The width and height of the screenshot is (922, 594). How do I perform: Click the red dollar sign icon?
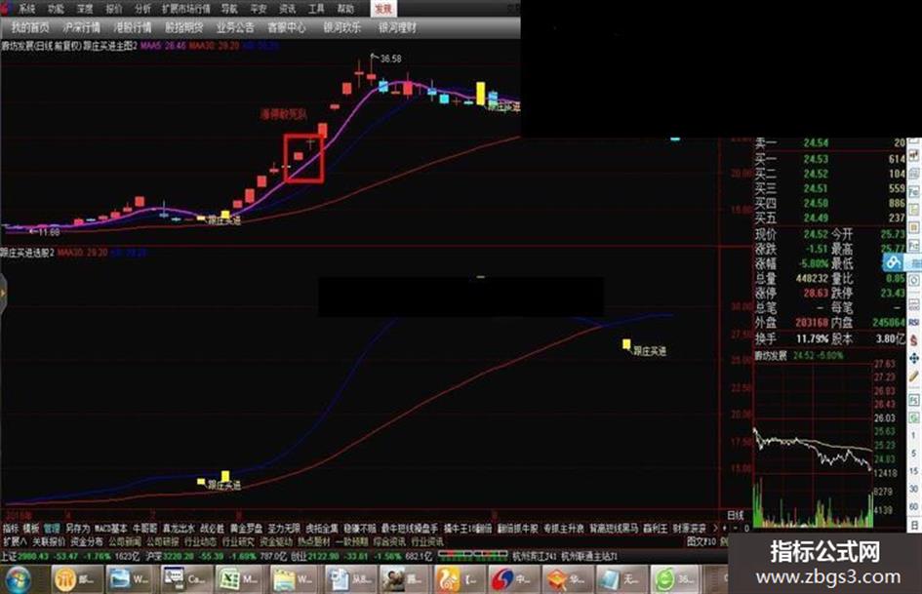(x=914, y=340)
